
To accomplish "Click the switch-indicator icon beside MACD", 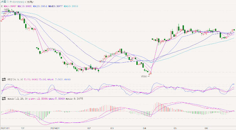I will [x=3, y=99].
